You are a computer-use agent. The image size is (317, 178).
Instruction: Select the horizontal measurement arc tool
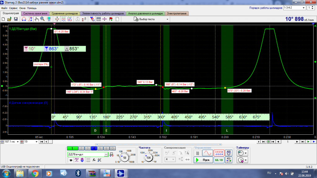point(24,19)
